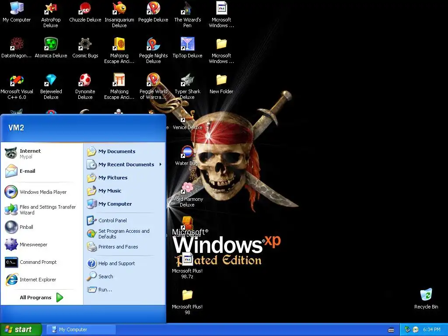The image size is (448, 336).
Task: Click the Peggle Nights Deluxe icon
Action: pyautogui.click(x=153, y=44)
